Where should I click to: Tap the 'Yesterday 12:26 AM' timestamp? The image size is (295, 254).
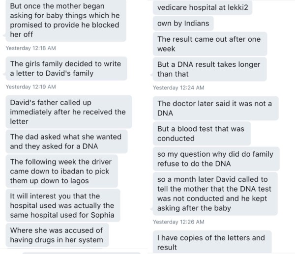[x=178, y=222]
